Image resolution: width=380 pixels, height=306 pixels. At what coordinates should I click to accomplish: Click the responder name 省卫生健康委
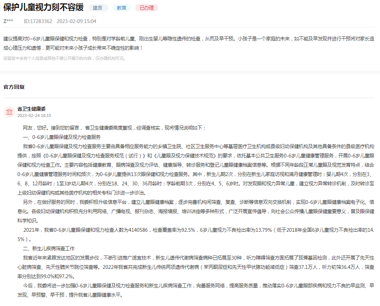coord(32,109)
